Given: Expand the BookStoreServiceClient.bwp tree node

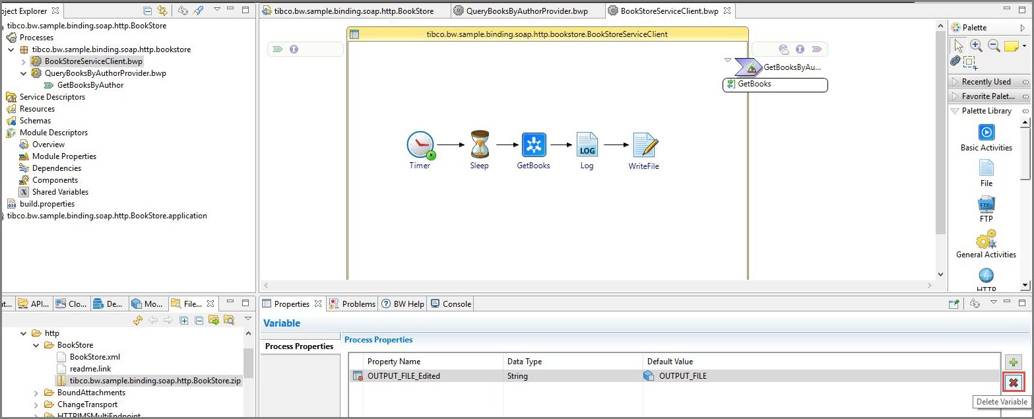Looking at the screenshot, I should [x=24, y=61].
